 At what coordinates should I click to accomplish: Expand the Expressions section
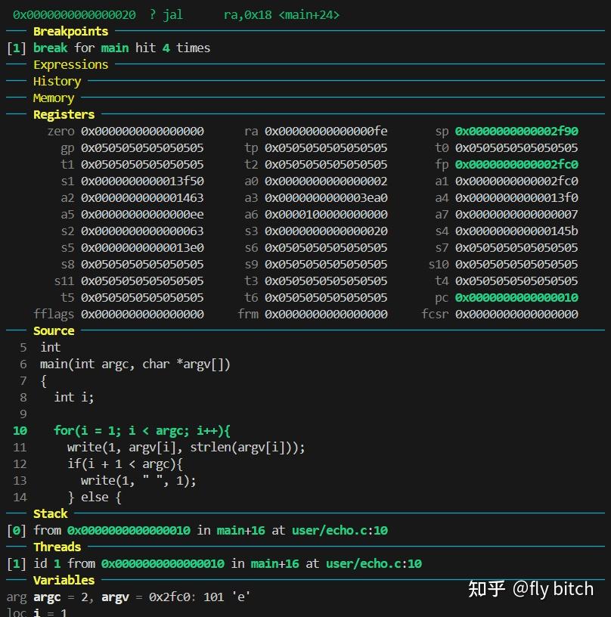point(70,64)
